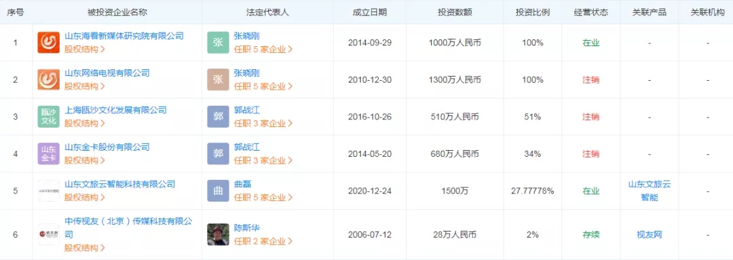Click the 法定代表人 column header
Image resolution: width=733 pixels, height=260 pixels.
click(268, 12)
